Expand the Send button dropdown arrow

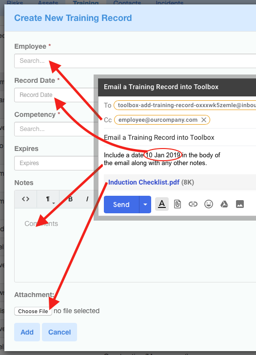[x=145, y=205]
